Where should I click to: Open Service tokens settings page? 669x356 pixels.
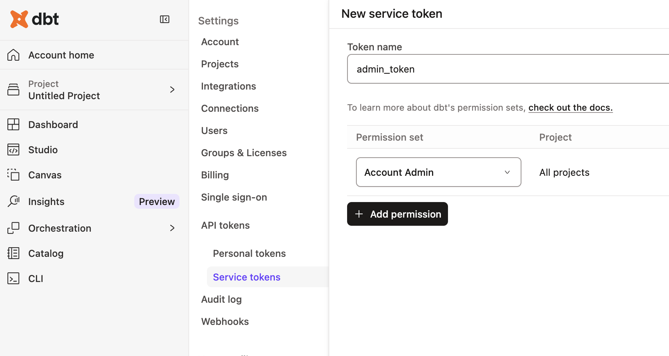click(x=247, y=277)
